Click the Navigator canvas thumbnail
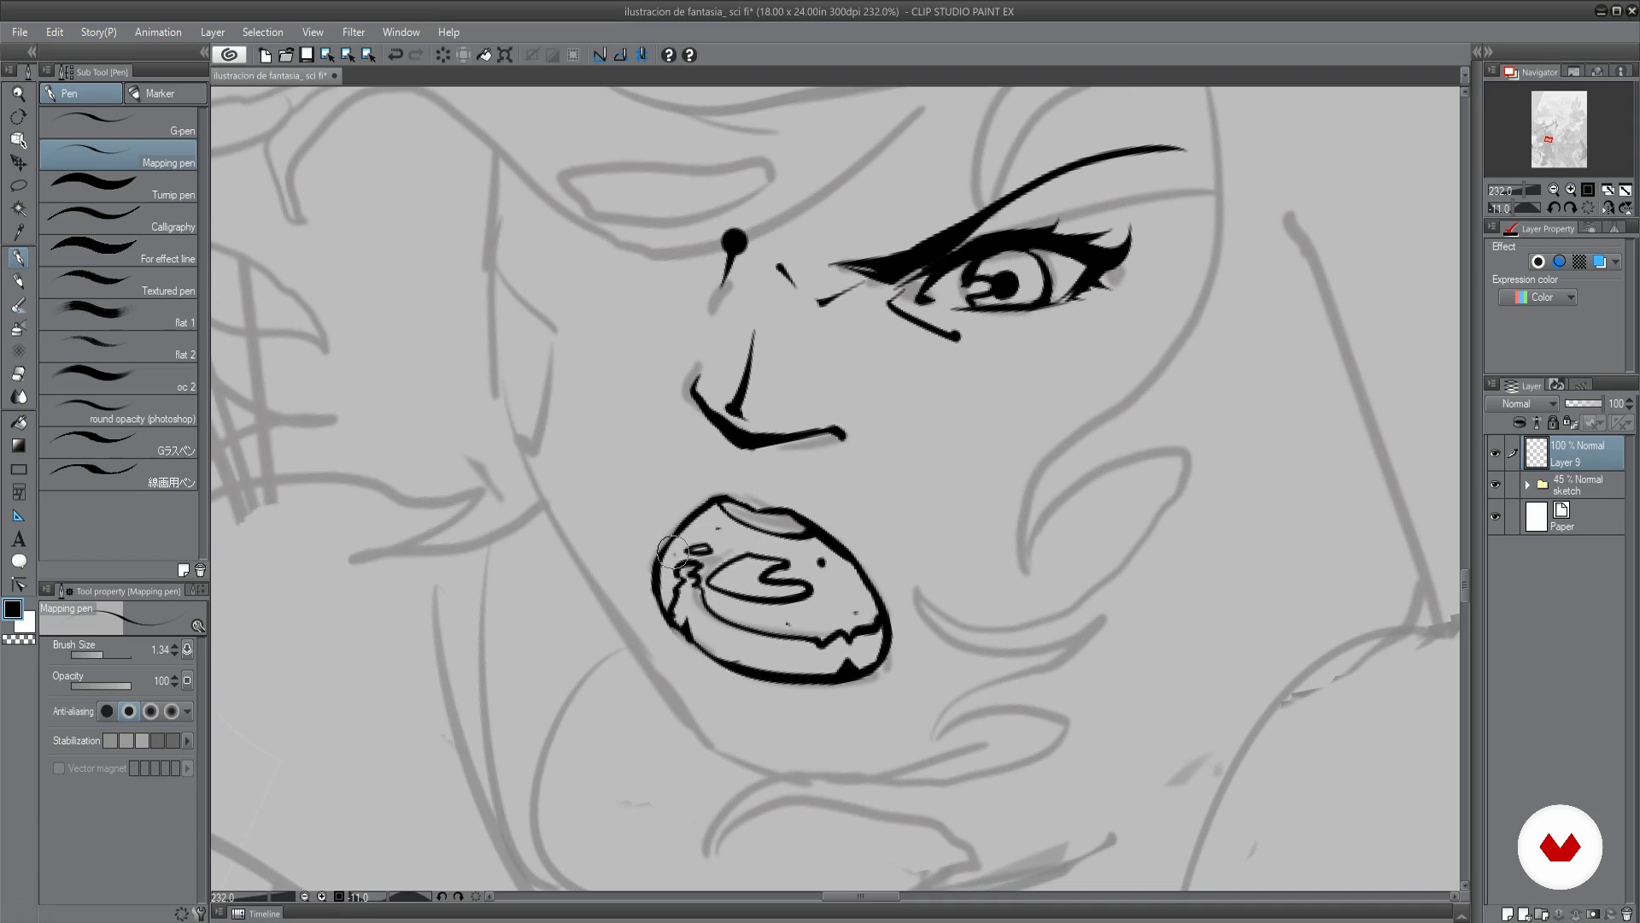 1559,130
